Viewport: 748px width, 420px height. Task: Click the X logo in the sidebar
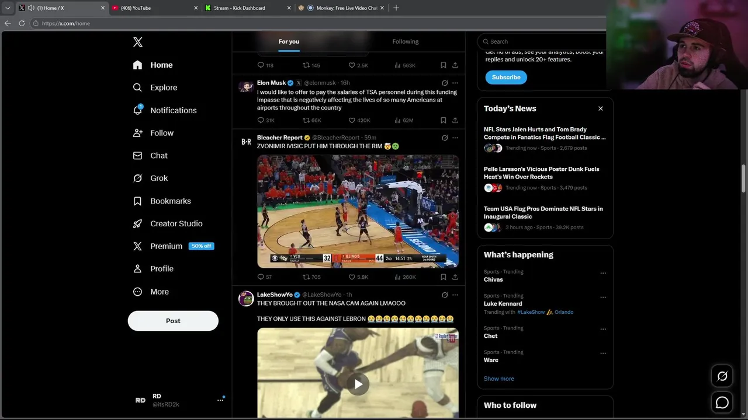(137, 42)
